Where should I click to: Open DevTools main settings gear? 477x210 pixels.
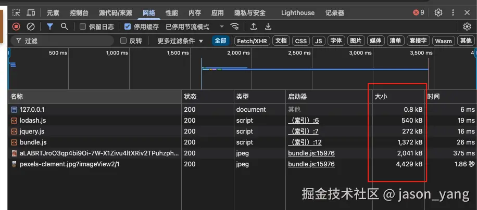tap(438, 13)
